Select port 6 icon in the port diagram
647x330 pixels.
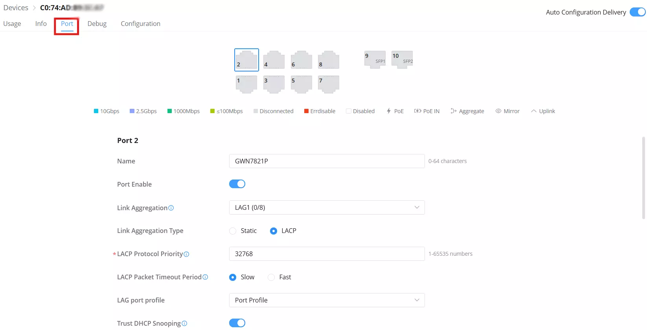coord(301,60)
